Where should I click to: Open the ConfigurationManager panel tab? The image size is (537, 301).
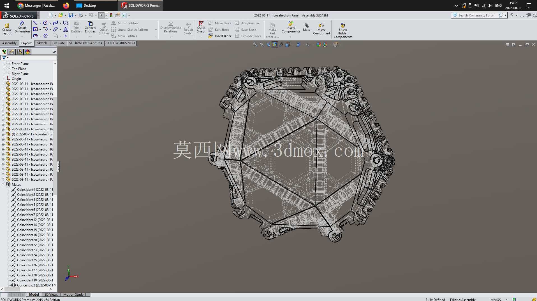tap(20, 52)
